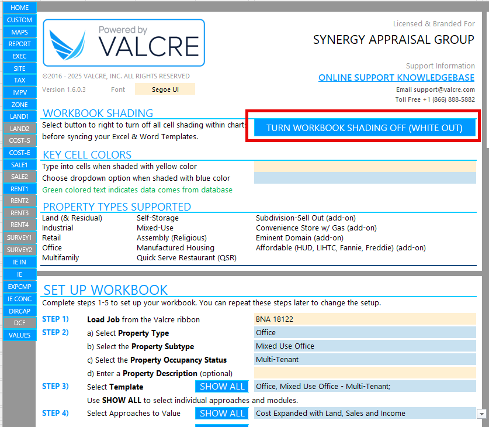Switch to the REPORT tab
This screenshot has height=427, width=489.
20,44
